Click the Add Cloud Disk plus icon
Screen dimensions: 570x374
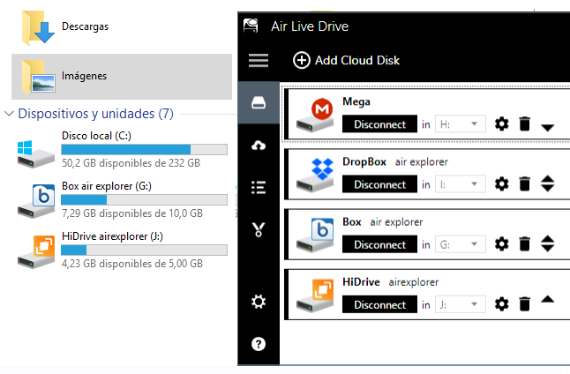pyautogui.click(x=302, y=60)
